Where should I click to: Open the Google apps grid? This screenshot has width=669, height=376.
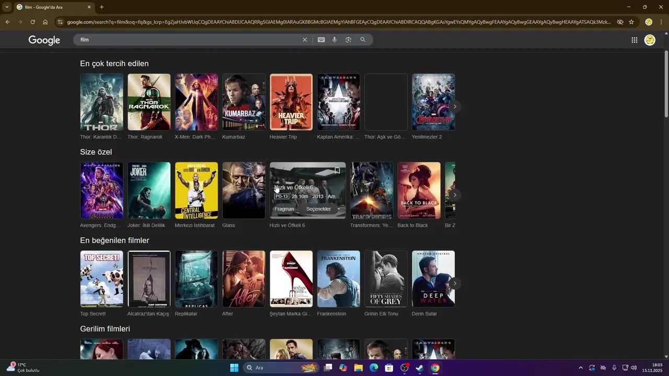[634, 40]
